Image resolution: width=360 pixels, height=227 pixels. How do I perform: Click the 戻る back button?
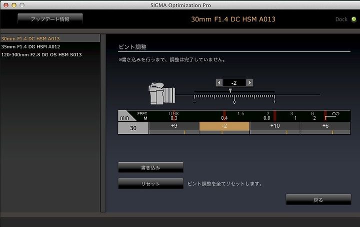pyautogui.click(x=318, y=200)
